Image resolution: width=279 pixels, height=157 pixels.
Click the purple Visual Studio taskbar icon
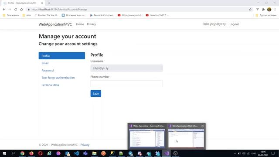(167, 153)
